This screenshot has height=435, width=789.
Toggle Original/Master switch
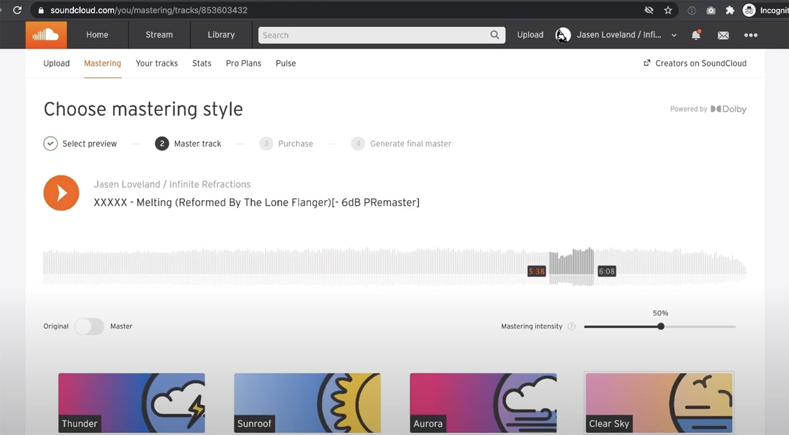click(x=89, y=326)
